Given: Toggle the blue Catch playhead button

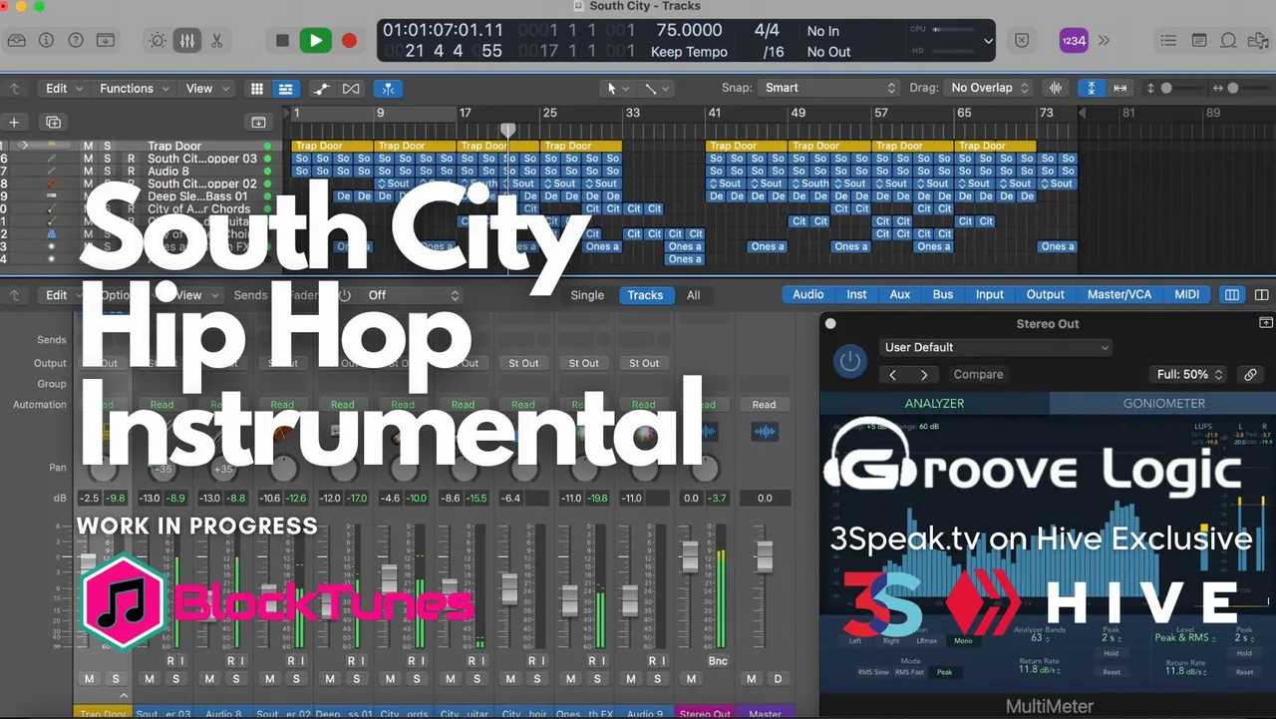Looking at the screenshot, I should point(388,88).
